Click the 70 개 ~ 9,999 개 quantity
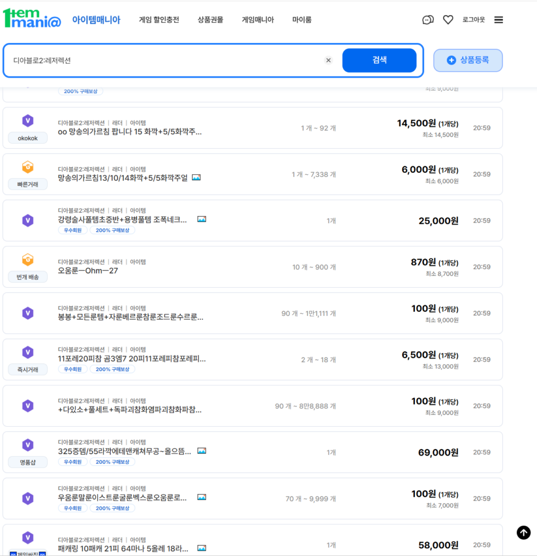This screenshot has width=537, height=556. [x=311, y=499]
